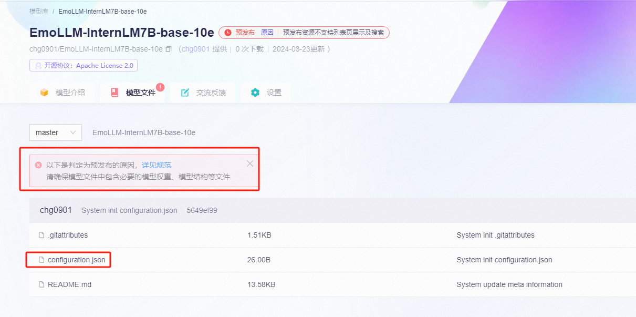The height and width of the screenshot is (317, 636).
Task: Open the 模型文件 tab
Action: coord(133,93)
